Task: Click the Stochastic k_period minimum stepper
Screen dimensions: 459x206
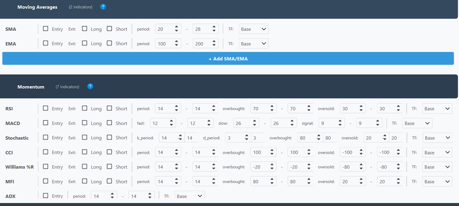Action: coord(180,138)
